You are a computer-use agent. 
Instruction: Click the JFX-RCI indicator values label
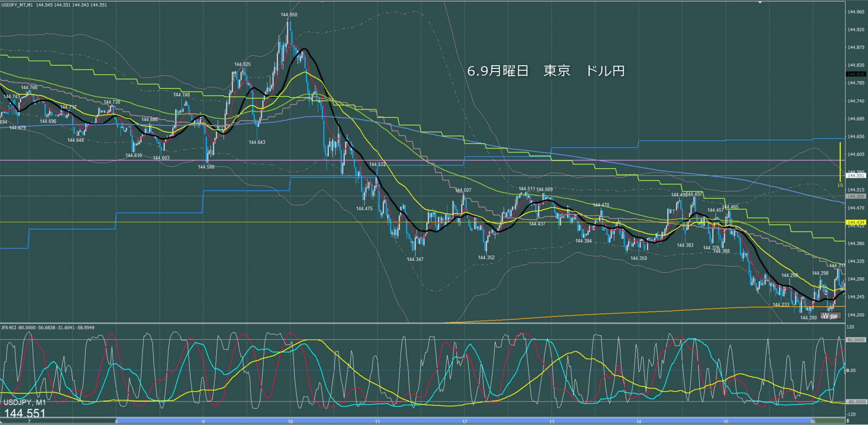point(48,327)
